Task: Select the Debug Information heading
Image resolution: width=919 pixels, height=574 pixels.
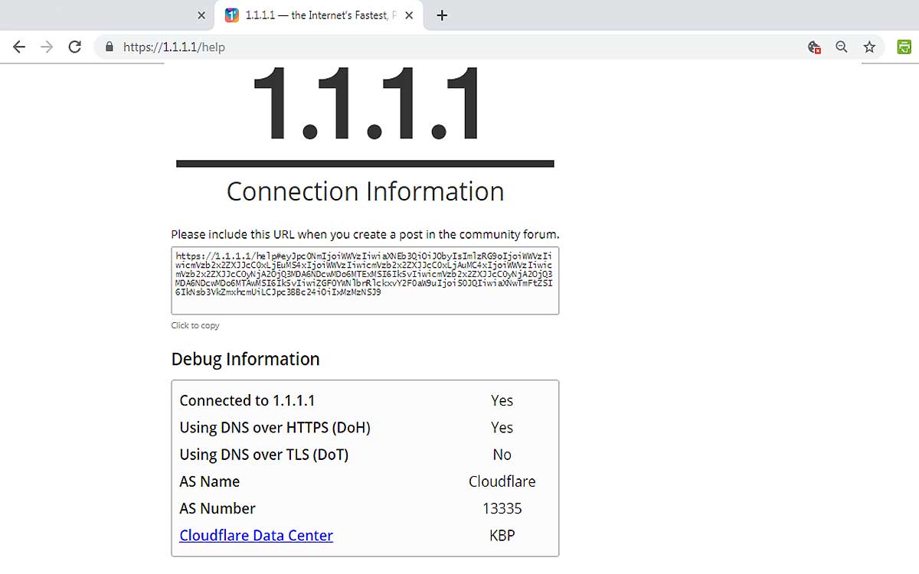Action: point(245,359)
